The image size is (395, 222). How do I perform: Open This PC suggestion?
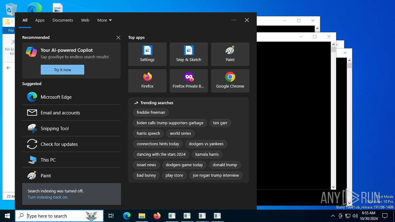[x=71, y=160]
